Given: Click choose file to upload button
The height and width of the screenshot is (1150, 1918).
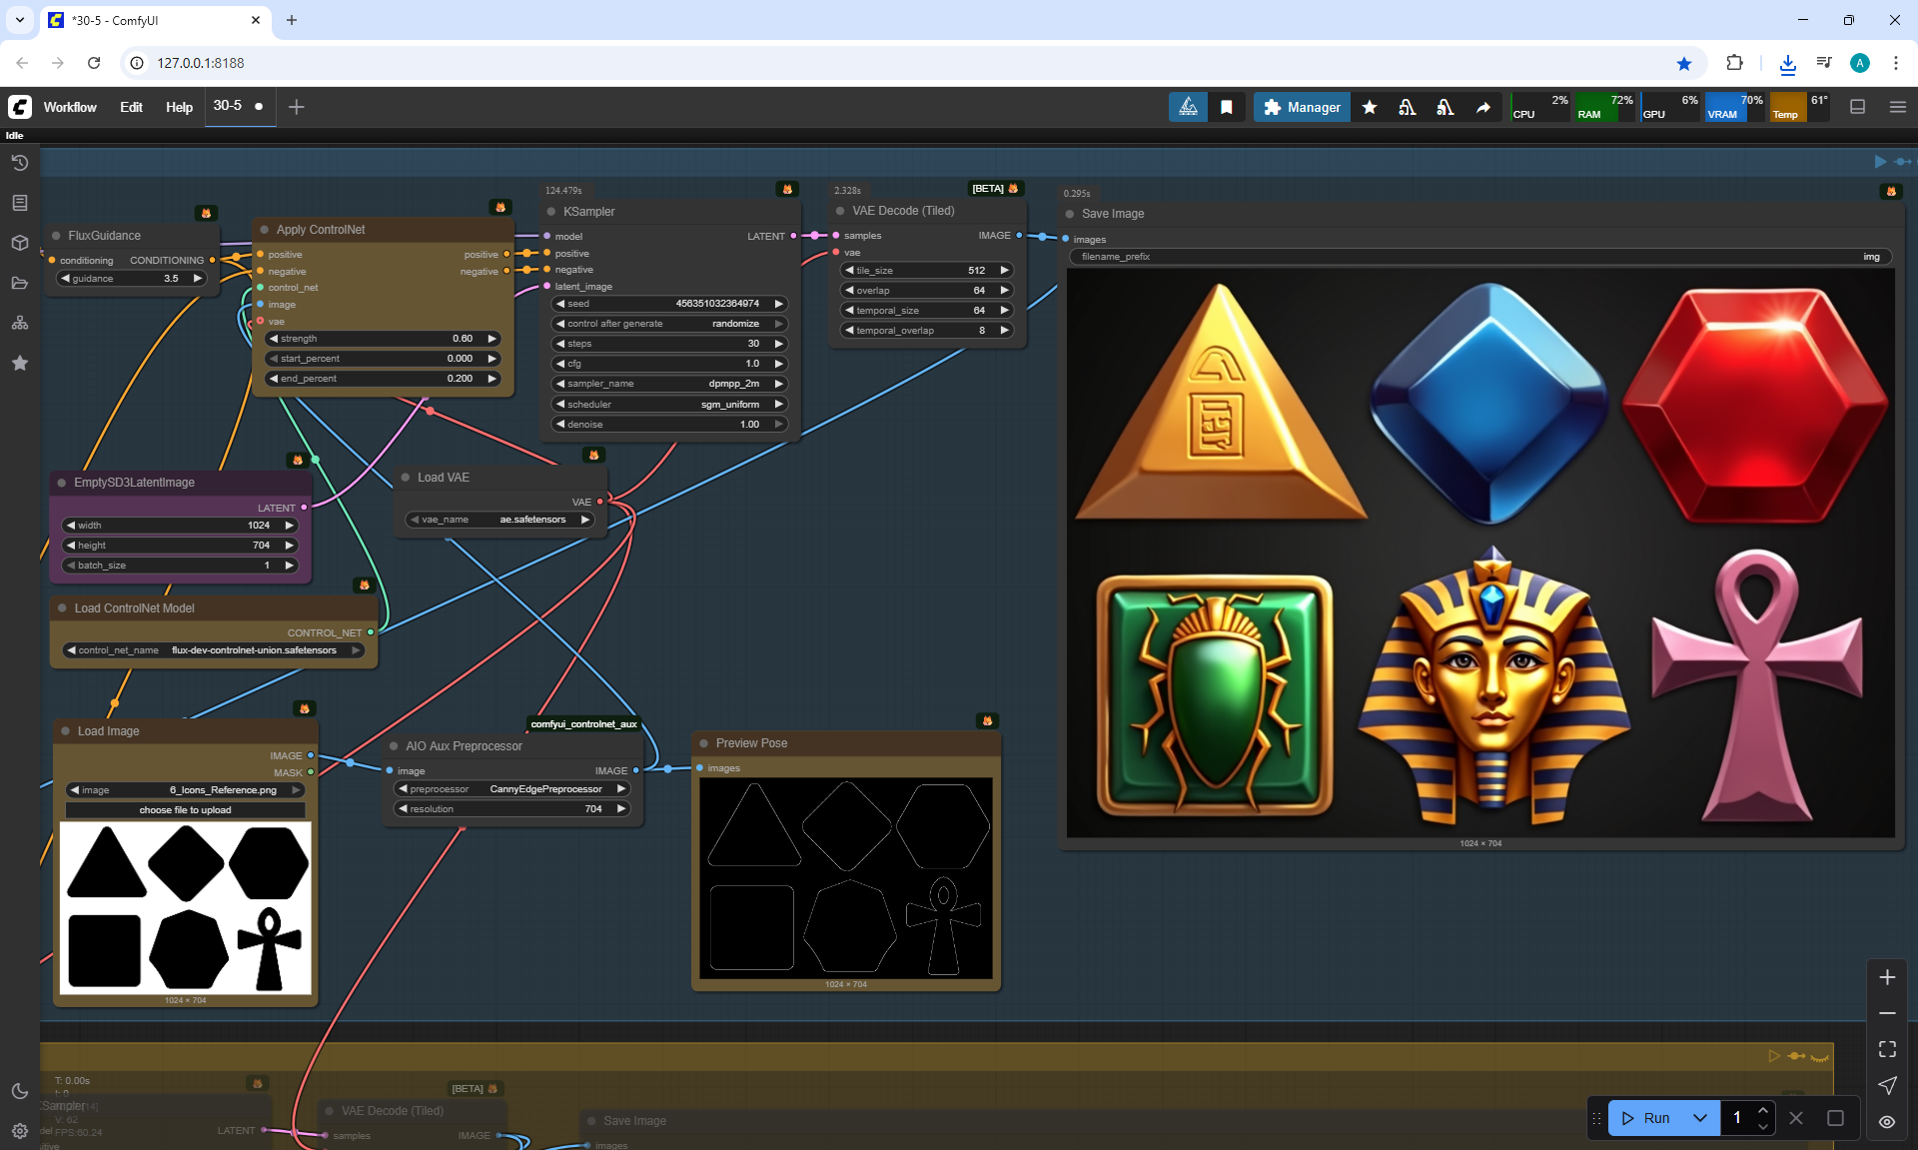Looking at the screenshot, I should [x=185, y=810].
